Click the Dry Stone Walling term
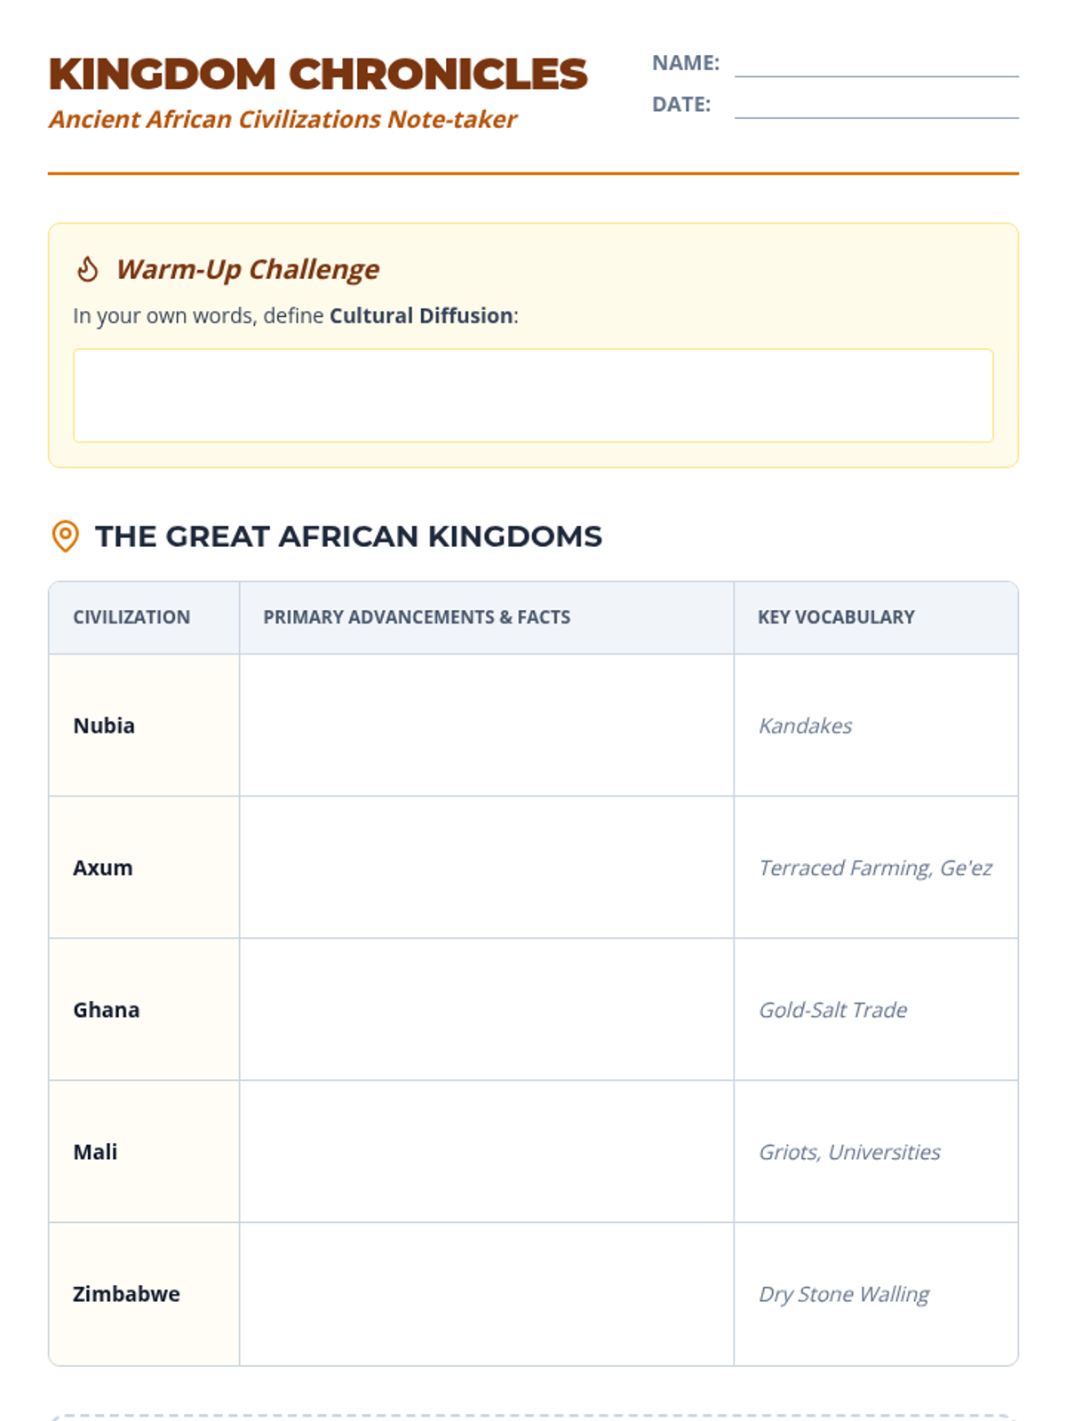This screenshot has height=1421, width=1066. [x=844, y=1295]
